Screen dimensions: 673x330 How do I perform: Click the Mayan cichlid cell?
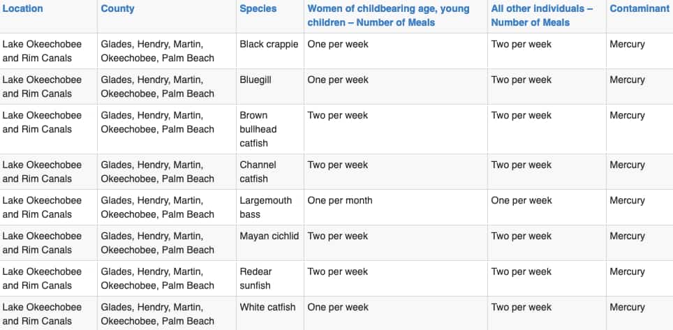[269, 236]
